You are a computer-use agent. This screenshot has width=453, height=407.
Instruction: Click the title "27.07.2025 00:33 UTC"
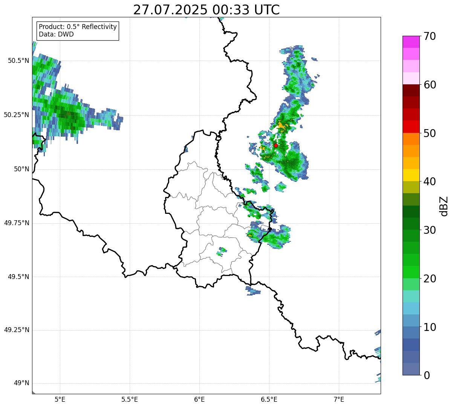point(207,10)
